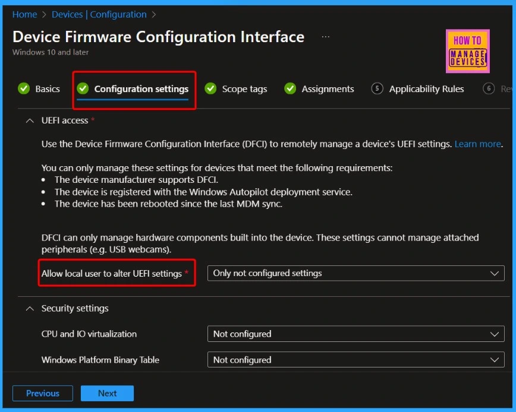The height and width of the screenshot is (412, 516).
Task: Click the CPU and IO virtualization label
Action: (89, 334)
